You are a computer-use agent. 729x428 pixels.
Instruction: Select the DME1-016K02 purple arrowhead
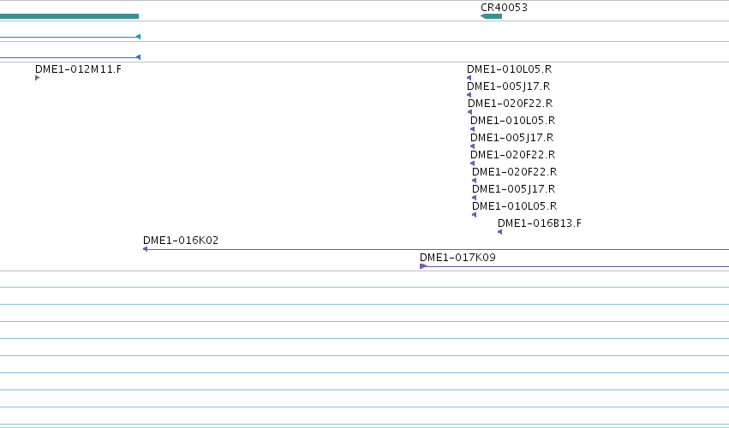[x=145, y=249]
